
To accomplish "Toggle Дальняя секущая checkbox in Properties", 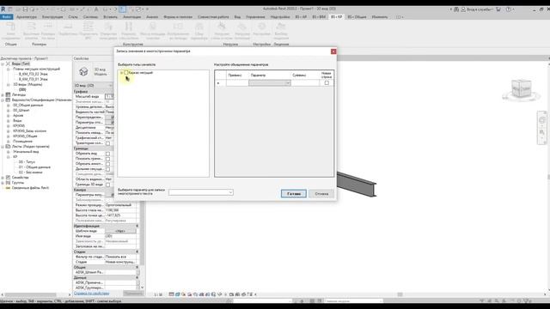I will [x=107, y=169].
